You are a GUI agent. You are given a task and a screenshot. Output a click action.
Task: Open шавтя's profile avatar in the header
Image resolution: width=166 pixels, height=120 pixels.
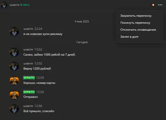click(4, 5)
